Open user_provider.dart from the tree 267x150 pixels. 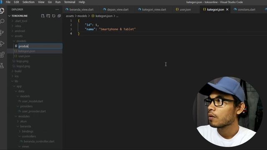34,111
